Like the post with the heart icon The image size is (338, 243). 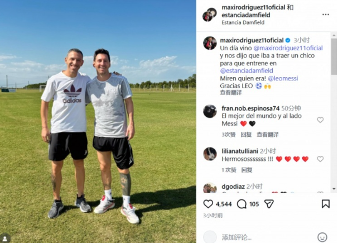click(x=208, y=204)
